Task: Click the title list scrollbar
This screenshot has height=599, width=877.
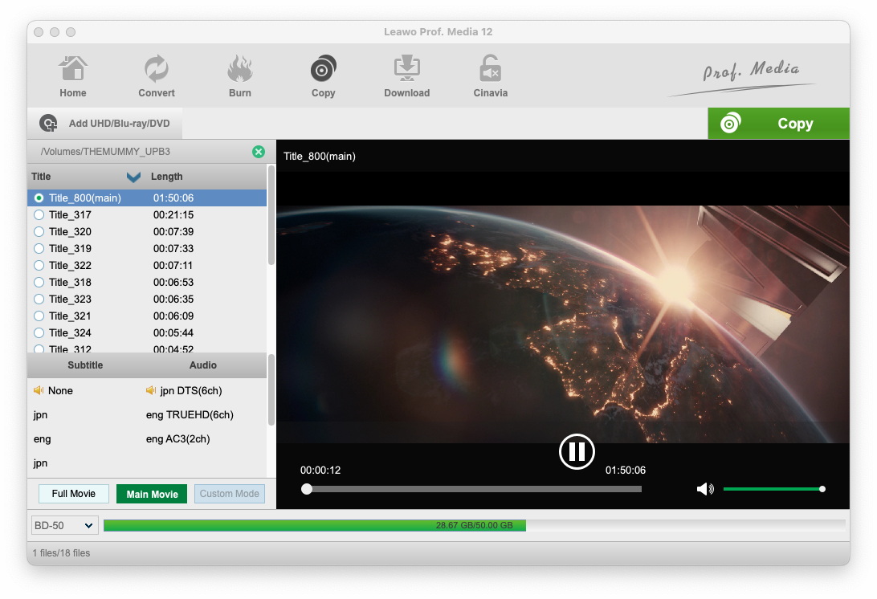Action: [x=271, y=215]
